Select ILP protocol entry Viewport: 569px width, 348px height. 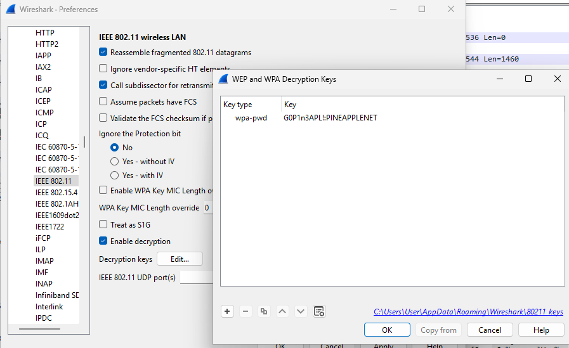pos(40,249)
